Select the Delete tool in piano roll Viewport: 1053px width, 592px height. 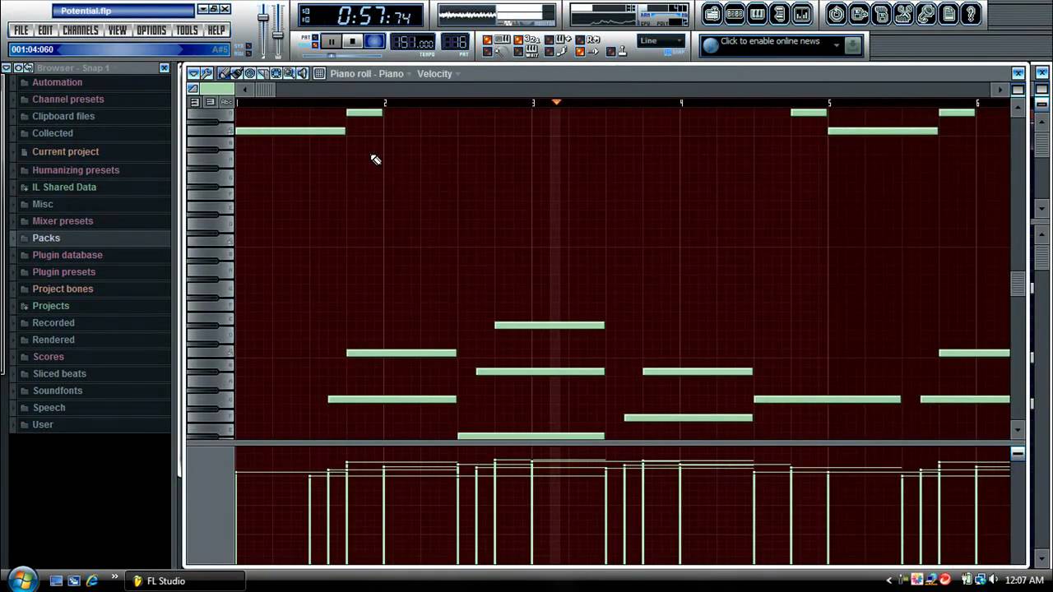250,73
